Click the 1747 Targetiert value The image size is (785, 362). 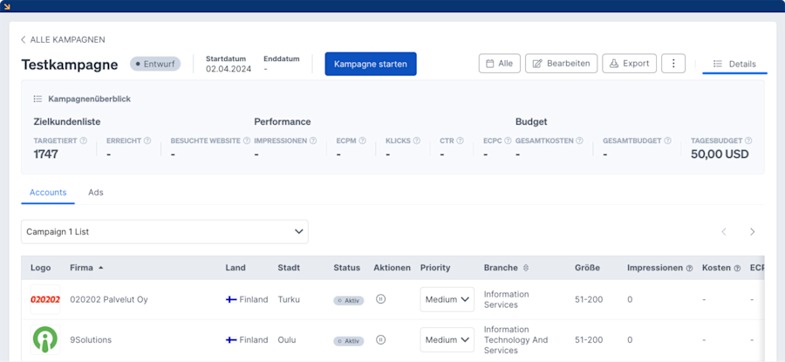tap(46, 154)
